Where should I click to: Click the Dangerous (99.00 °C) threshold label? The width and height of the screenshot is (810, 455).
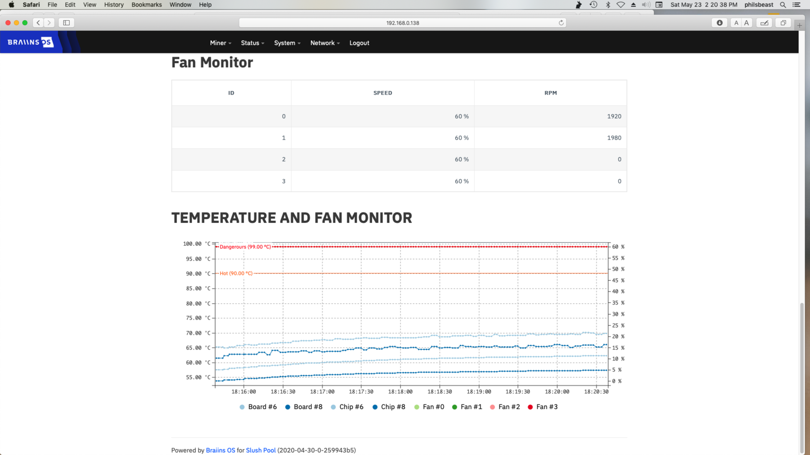coord(245,247)
